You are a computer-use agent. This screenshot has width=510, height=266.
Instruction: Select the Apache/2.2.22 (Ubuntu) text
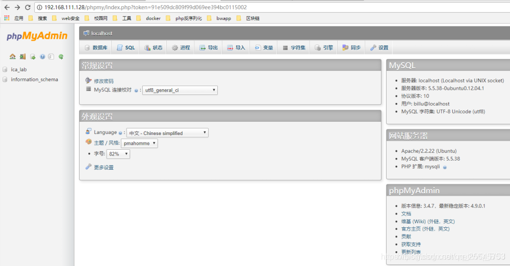[x=429, y=151]
